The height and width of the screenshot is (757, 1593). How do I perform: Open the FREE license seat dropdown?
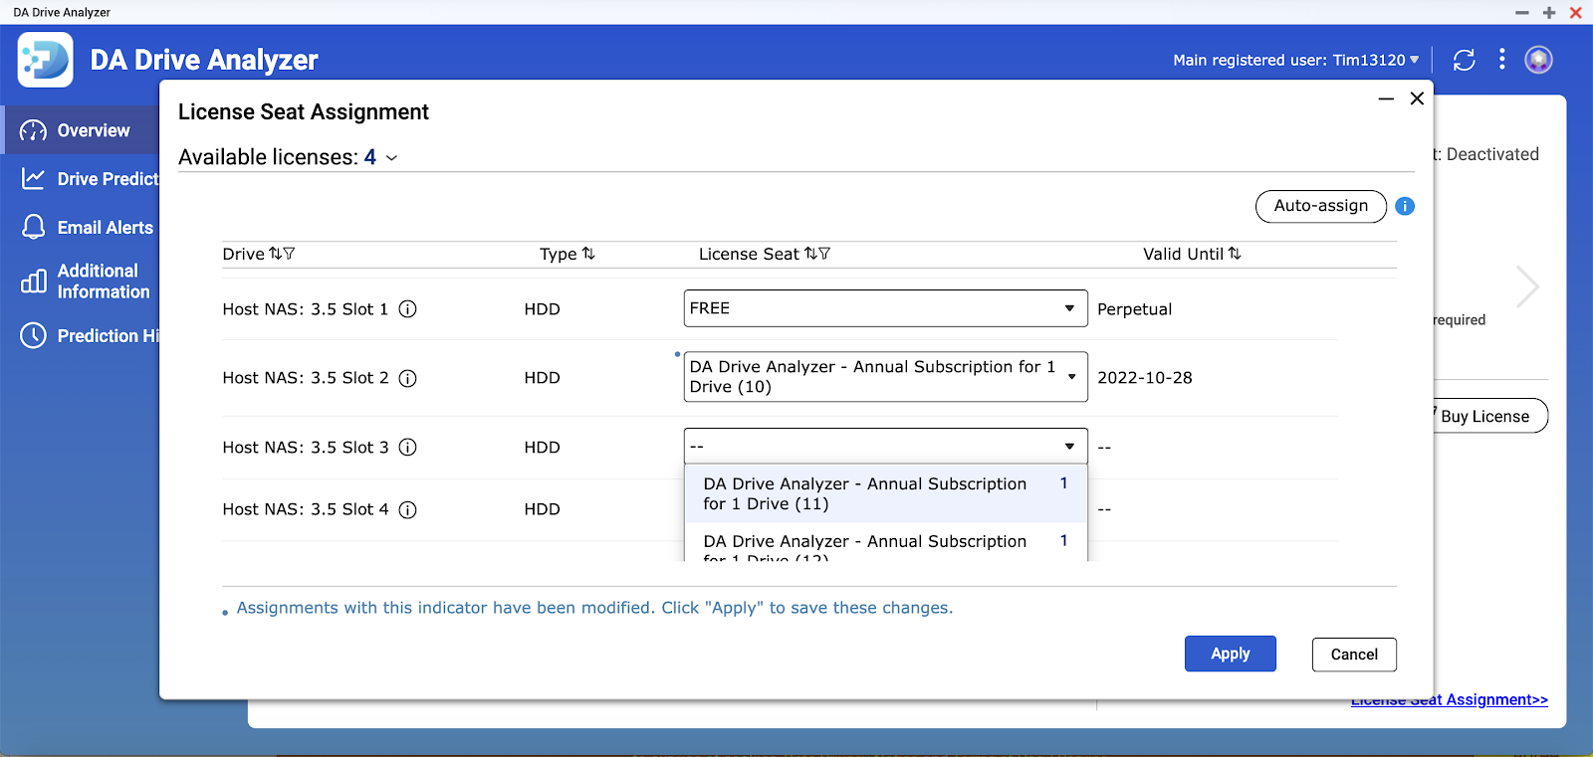click(x=884, y=308)
